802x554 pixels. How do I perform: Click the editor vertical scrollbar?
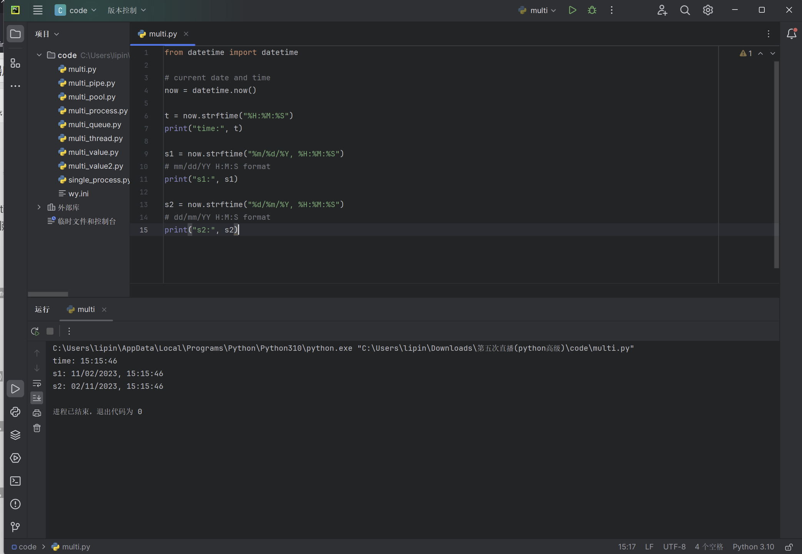(776, 164)
